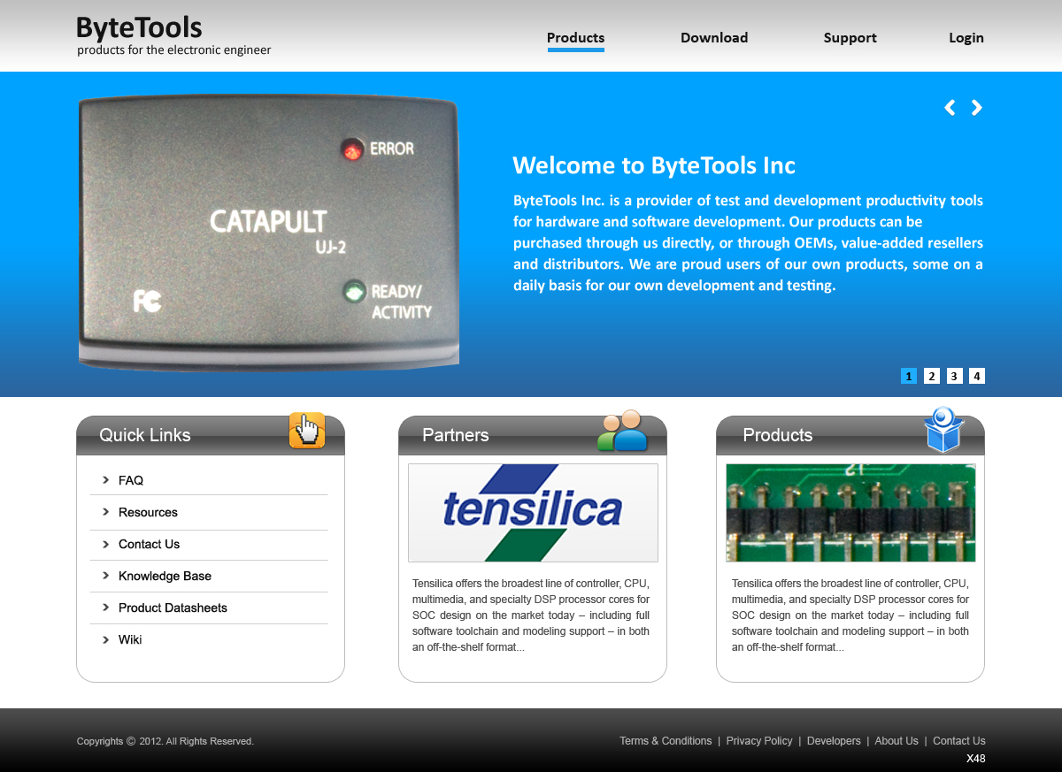The width and height of the screenshot is (1062, 772).
Task: Open the Knowledge Base quick link
Action: pos(165,576)
